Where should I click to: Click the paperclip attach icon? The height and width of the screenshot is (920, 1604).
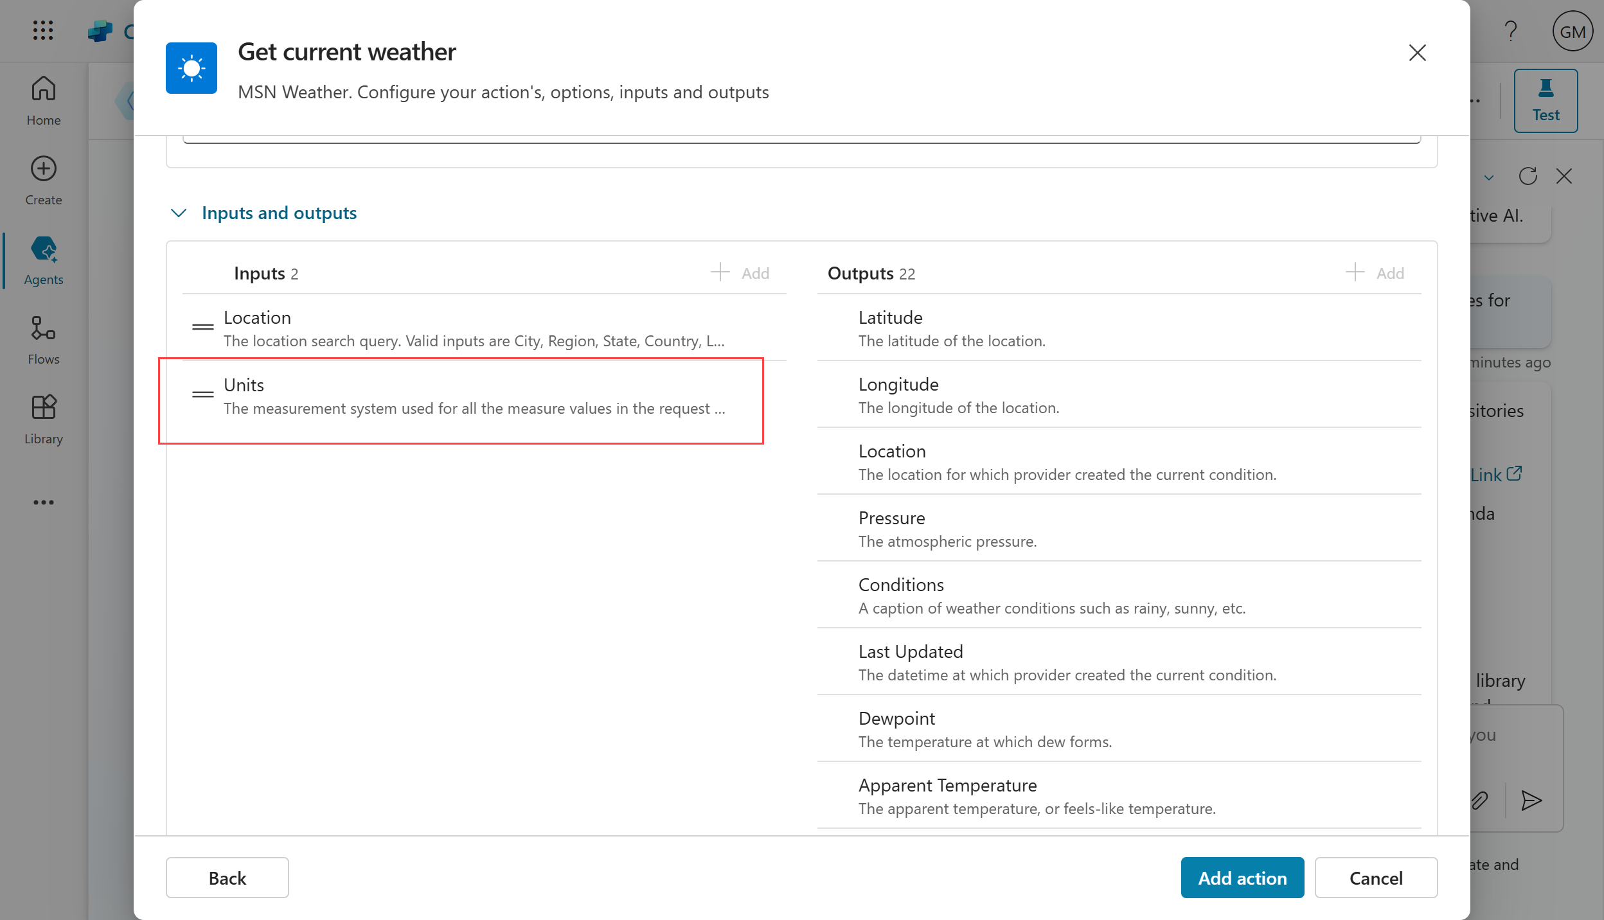(x=1479, y=801)
